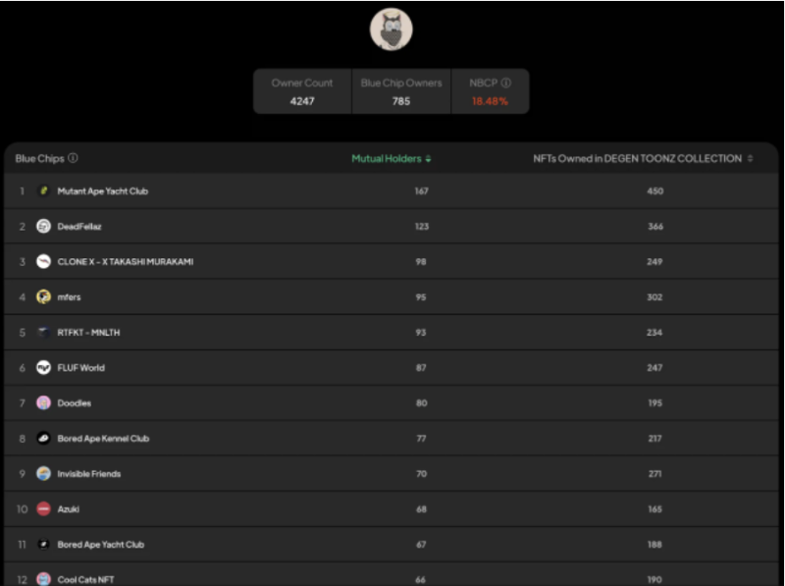Image resolution: width=785 pixels, height=586 pixels.
Task: Click the Azuki red collection icon
Action: [43, 508]
